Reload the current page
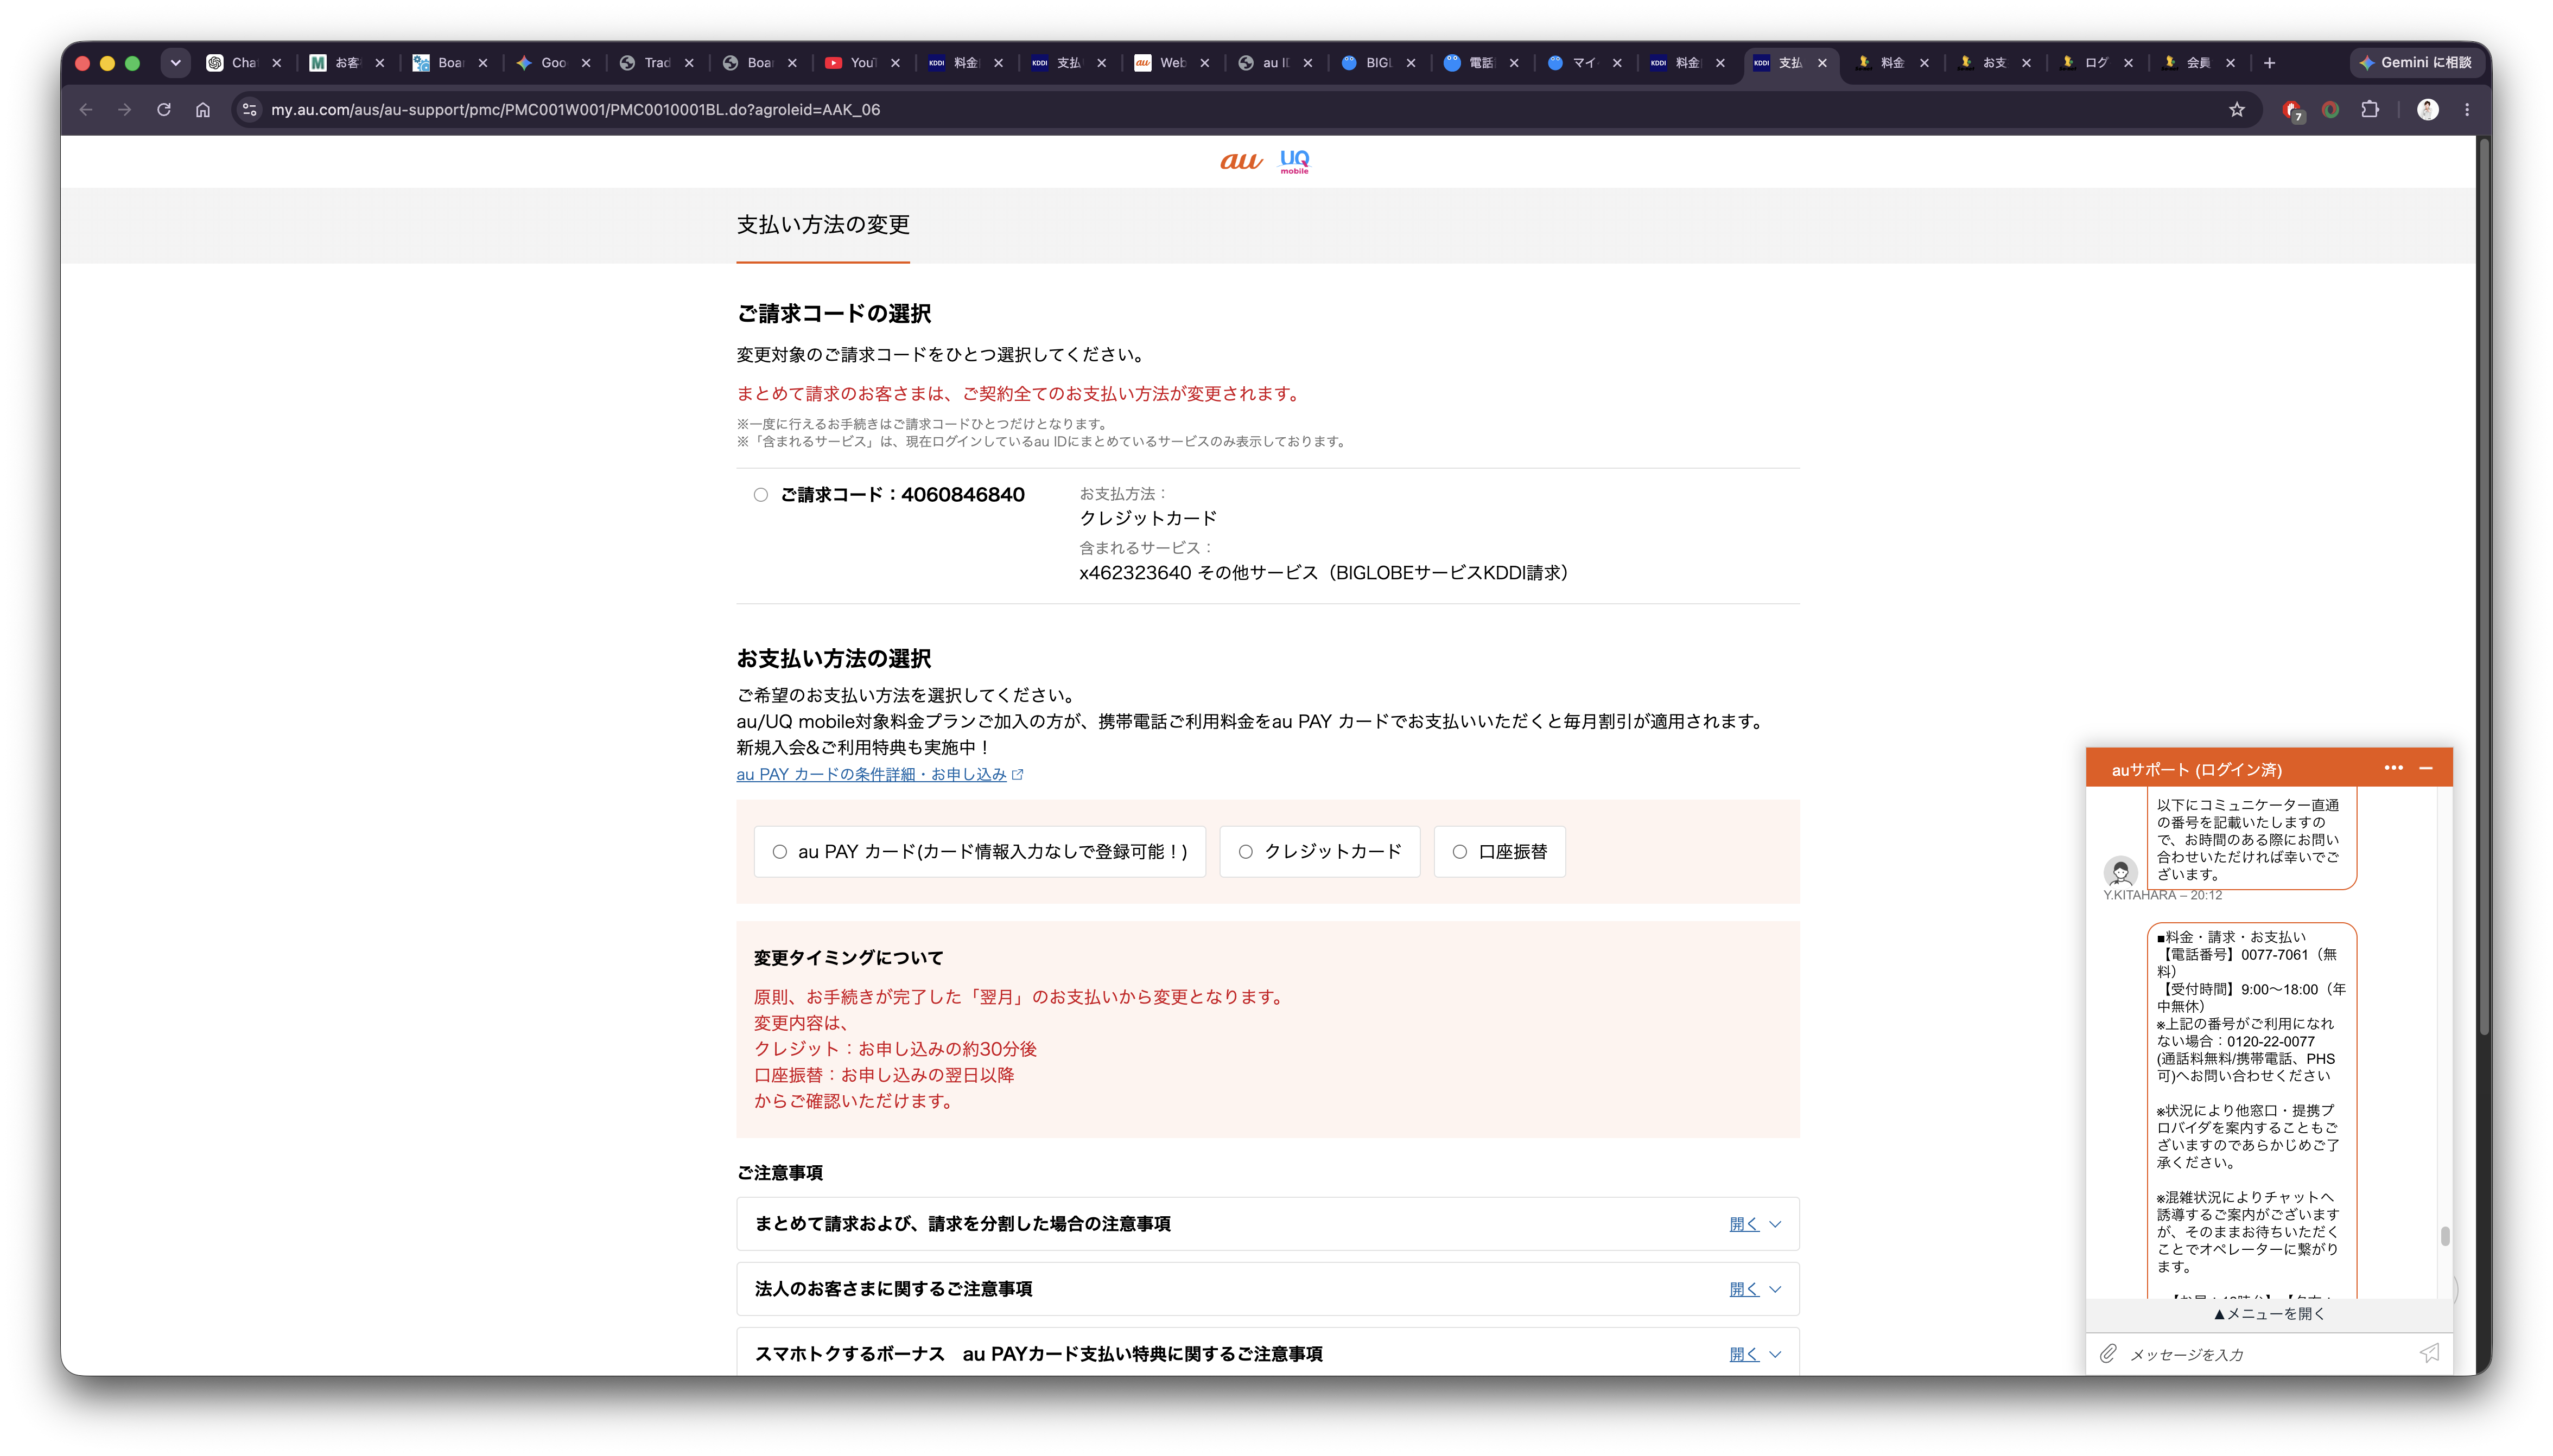The image size is (2553, 1456). [x=164, y=110]
